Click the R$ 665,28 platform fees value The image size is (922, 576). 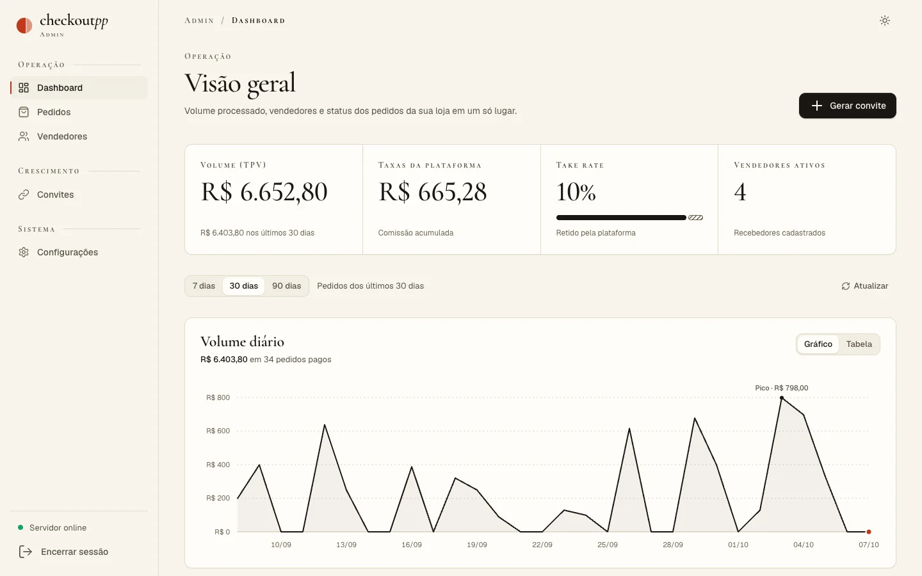click(433, 192)
